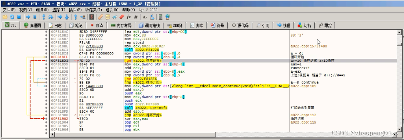The image size is (404, 140).
Task: Click the Find Intermodular Calls icon
Action: pos(152,17)
